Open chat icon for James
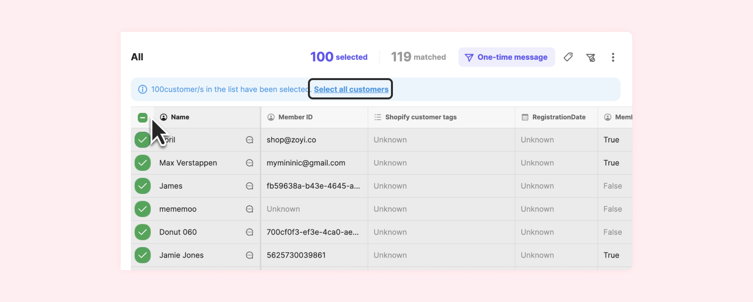The image size is (753, 302). coord(250,186)
